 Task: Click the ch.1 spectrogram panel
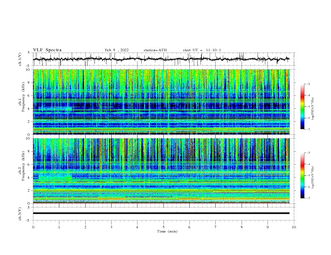pos(161,102)
